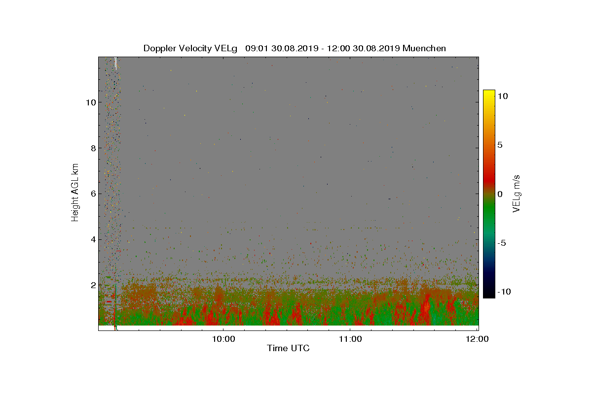Click the black bottom of the colorbar
The height and width of the screenshot is (394, 592).
tap(489, 294)
